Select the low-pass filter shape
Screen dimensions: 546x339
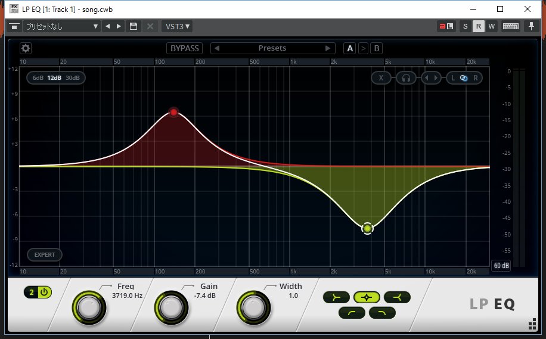(x=382, y=312)
